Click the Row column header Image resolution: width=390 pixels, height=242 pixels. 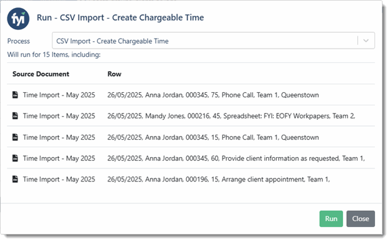pos(114,74)
